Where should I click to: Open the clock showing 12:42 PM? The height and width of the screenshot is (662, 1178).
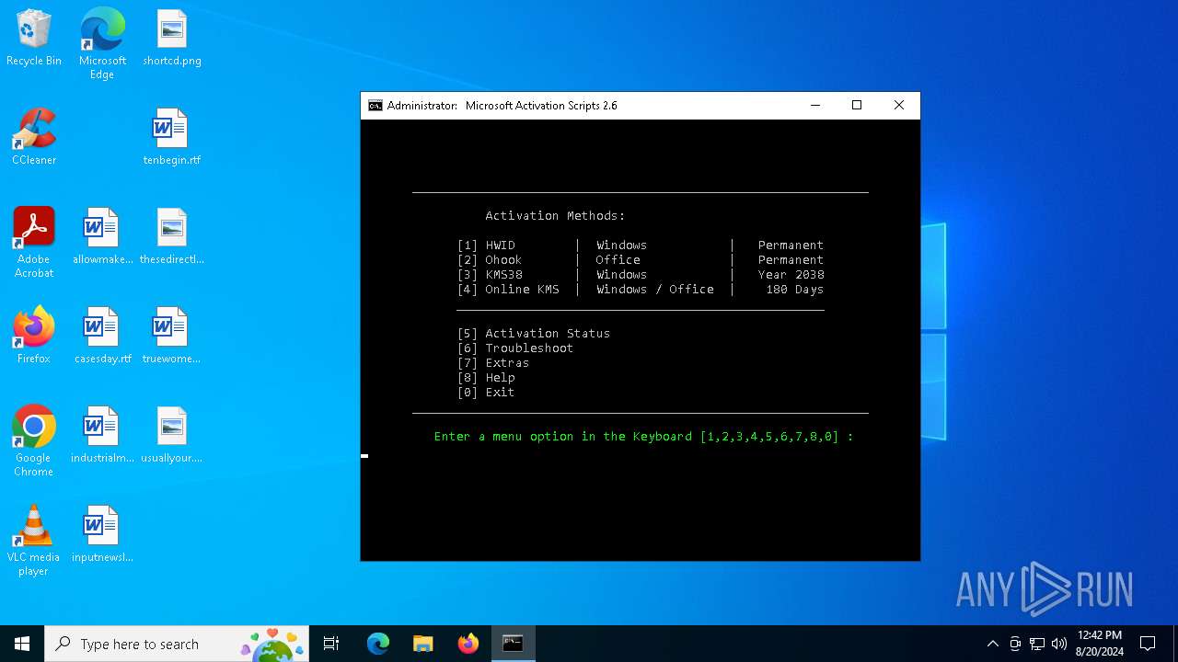pos(1099,644)
